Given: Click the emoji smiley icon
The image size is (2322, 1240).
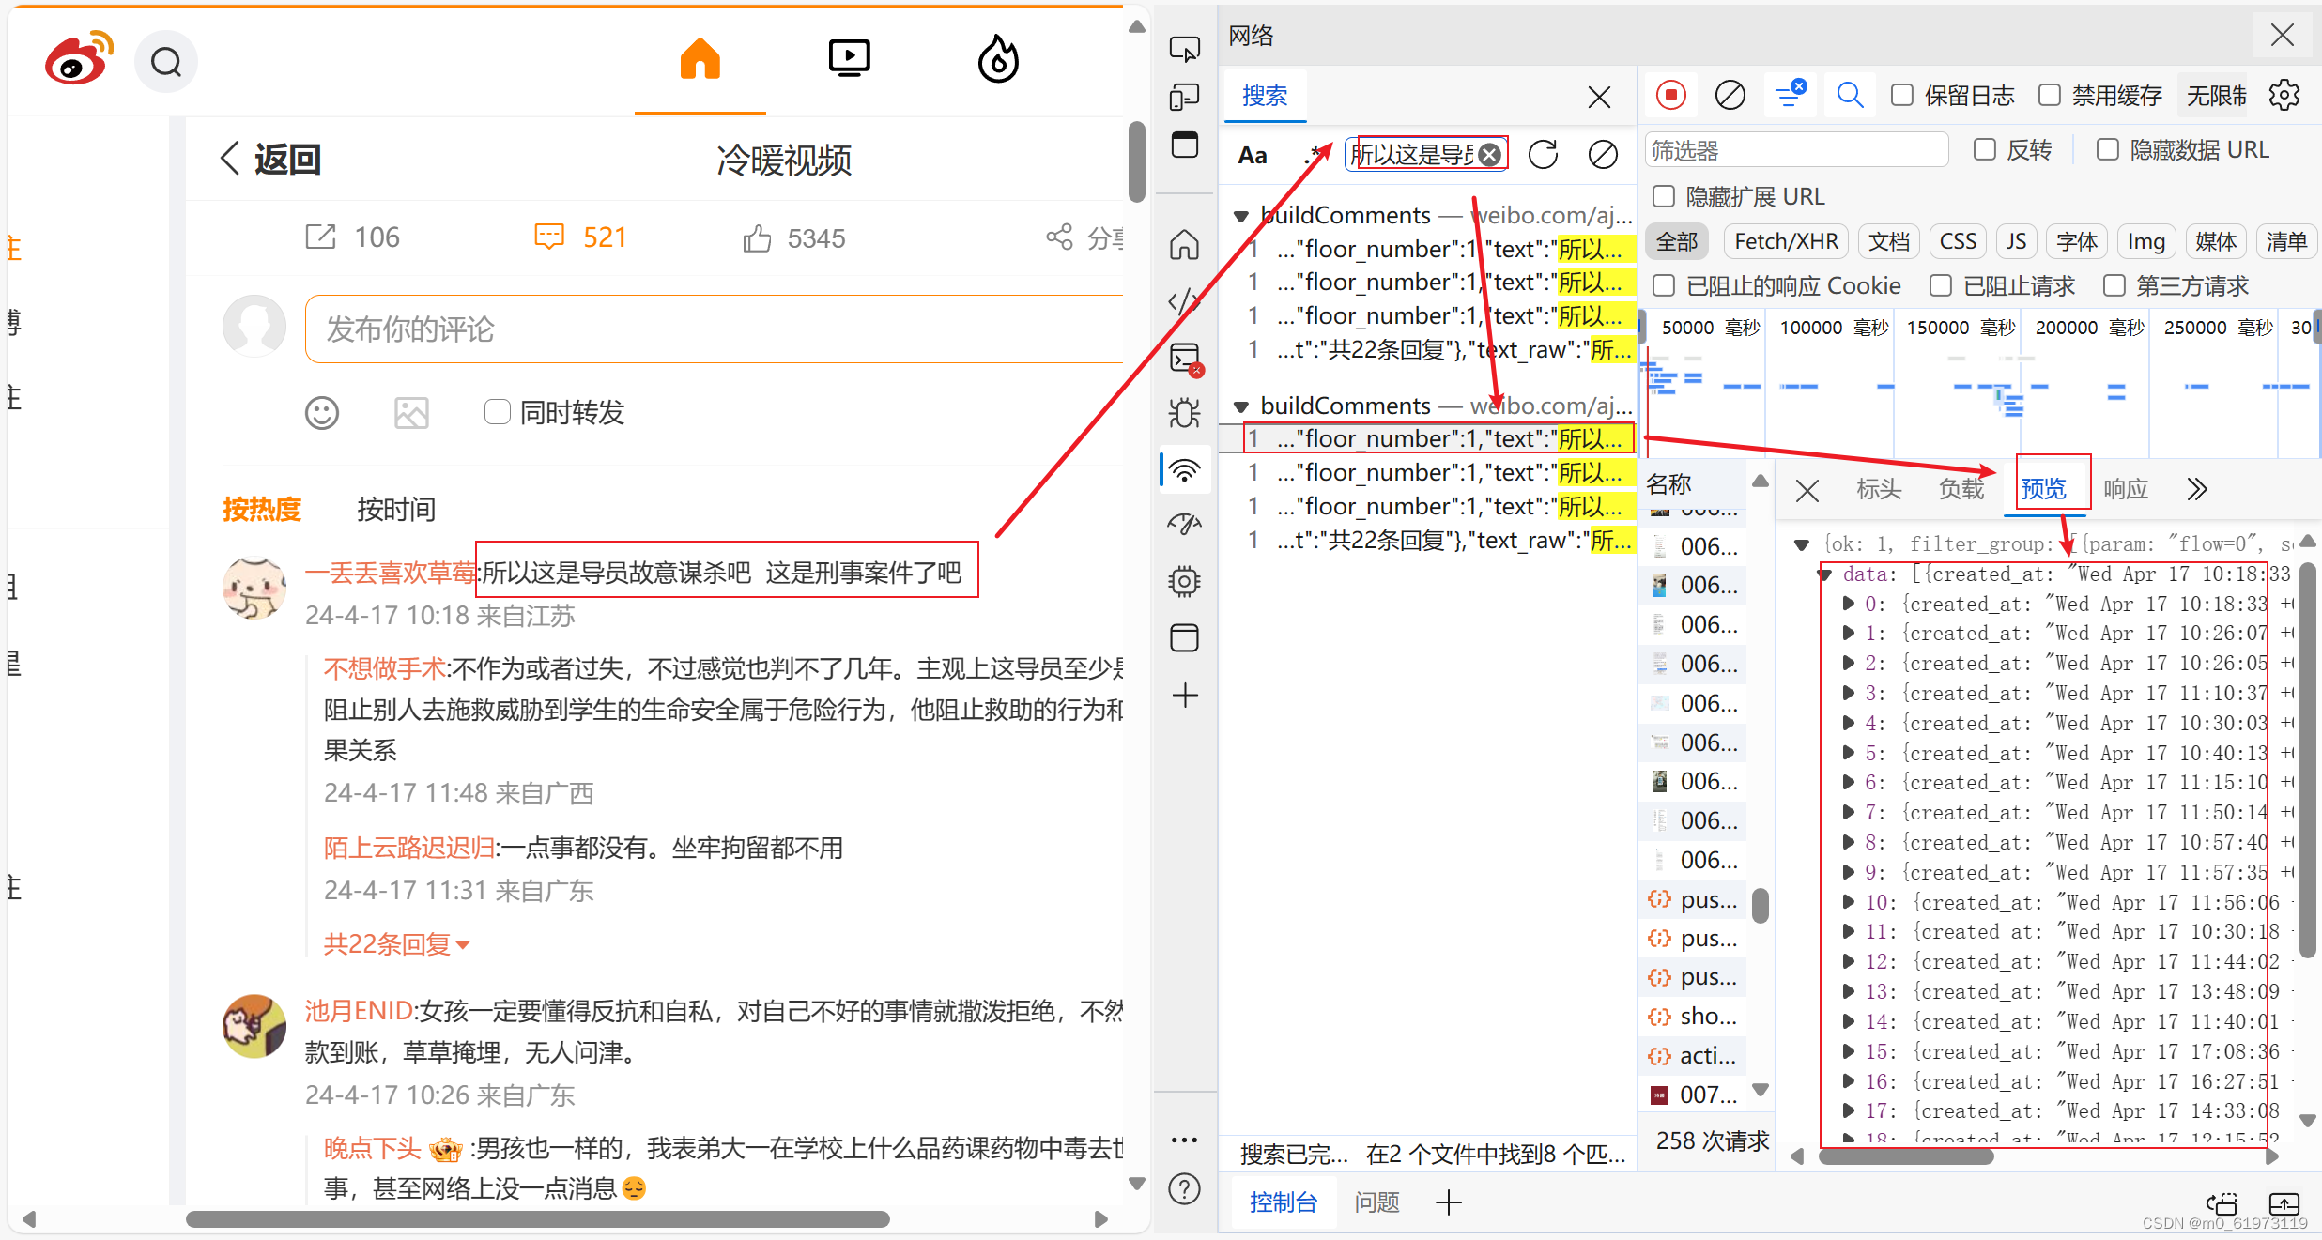Looking at the screenshot, I should 322,413.
